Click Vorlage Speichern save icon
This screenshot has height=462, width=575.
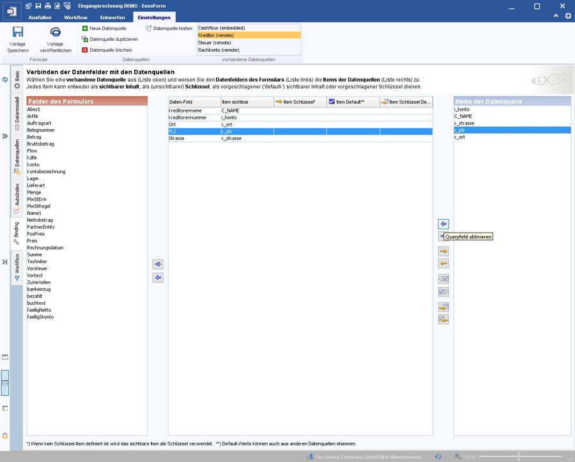pos(18,33)
